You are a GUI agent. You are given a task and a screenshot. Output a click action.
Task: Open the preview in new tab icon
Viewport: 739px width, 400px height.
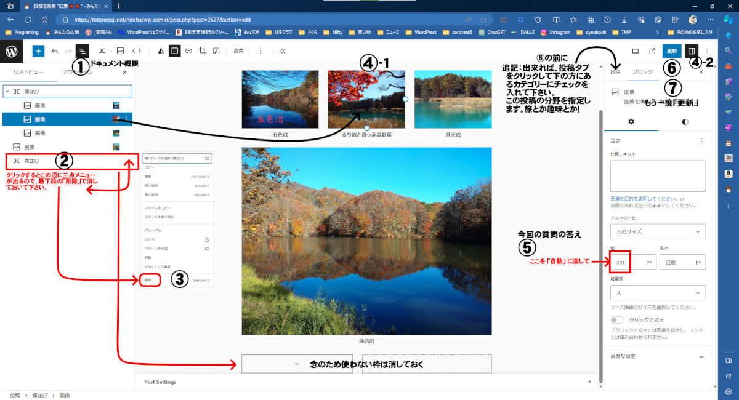[x=652, y=51]
